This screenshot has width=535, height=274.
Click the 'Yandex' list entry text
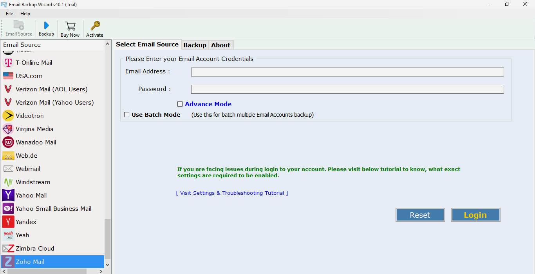(x=26, y=222)
